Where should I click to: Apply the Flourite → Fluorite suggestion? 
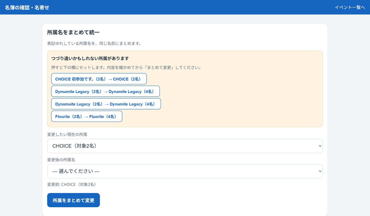(x=87, y=116)
